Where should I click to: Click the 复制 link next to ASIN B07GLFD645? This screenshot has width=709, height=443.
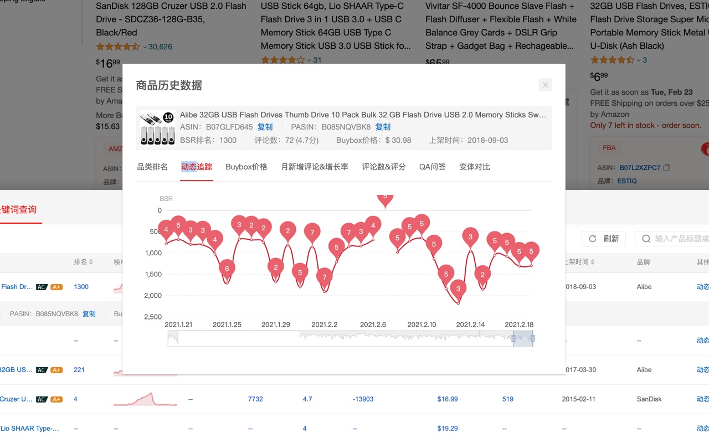click(265, 127)
